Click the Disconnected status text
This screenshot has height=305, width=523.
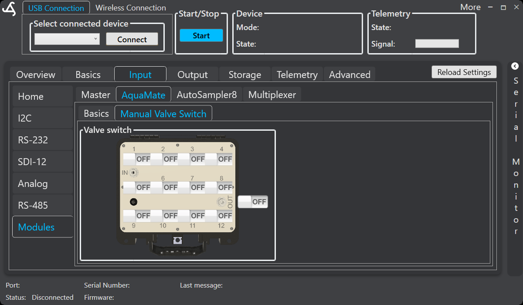point(53,298)
